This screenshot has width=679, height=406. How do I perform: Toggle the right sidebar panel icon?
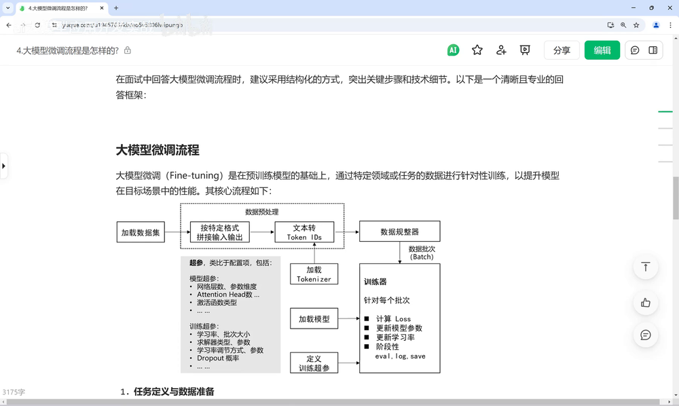tap(653, 50)
